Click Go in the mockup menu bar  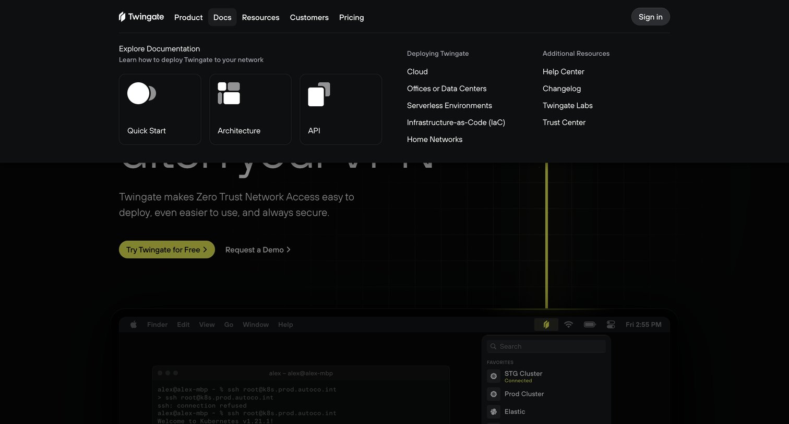coord(229,325)
